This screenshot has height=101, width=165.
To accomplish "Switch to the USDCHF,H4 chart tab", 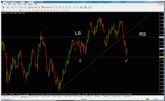I will tap(15, 96).
